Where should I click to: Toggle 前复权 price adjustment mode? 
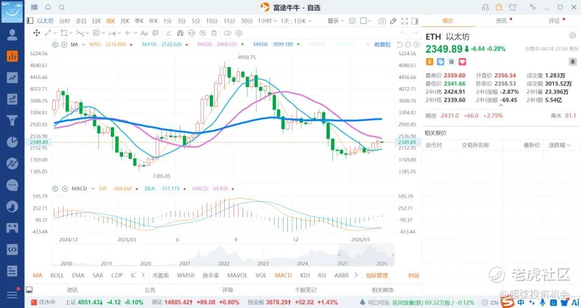[x=382, y=45]
